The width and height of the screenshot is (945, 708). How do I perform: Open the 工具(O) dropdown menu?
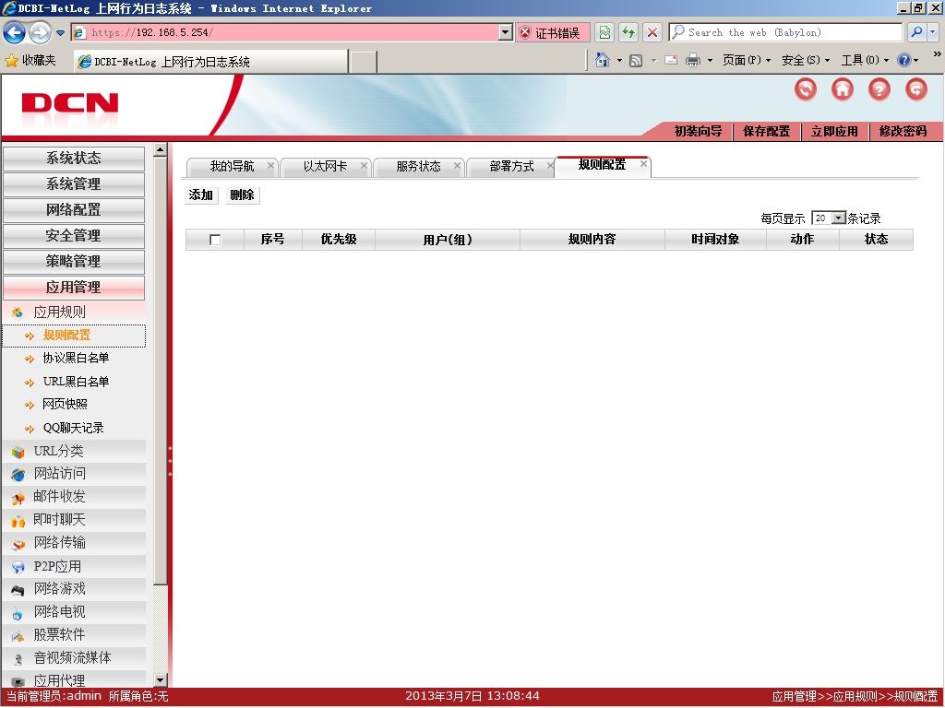[x=865, y=60]
